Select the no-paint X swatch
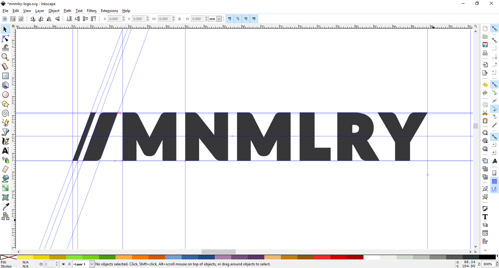Viewport: 499px width, 268px height. (x=8, y=257)
